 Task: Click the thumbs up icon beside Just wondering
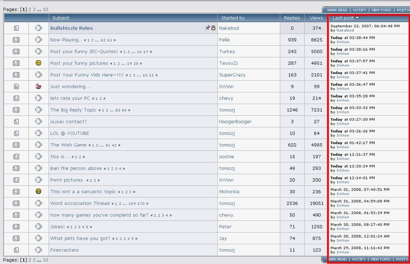tap(38, 86)
